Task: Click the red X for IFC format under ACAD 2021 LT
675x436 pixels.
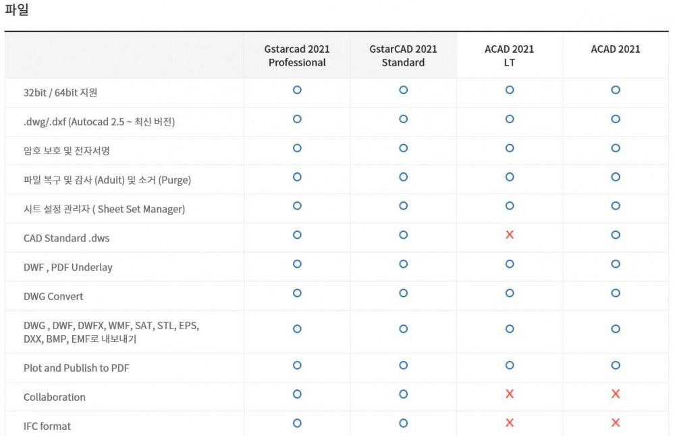Action: pyautogui.click(x=510, y=423)
